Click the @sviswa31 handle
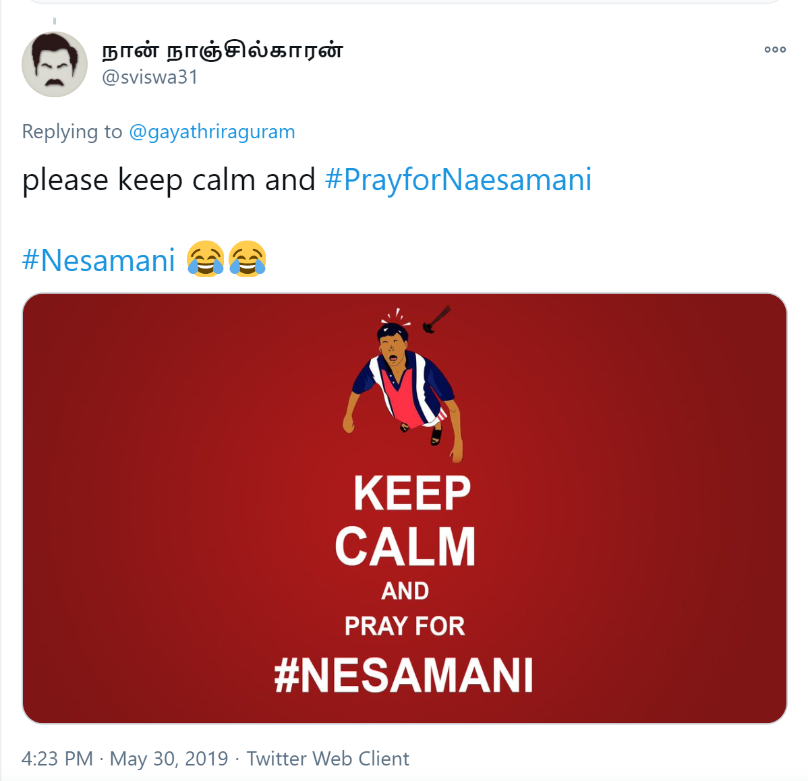 pyautogui.click(x=150, y=78)
